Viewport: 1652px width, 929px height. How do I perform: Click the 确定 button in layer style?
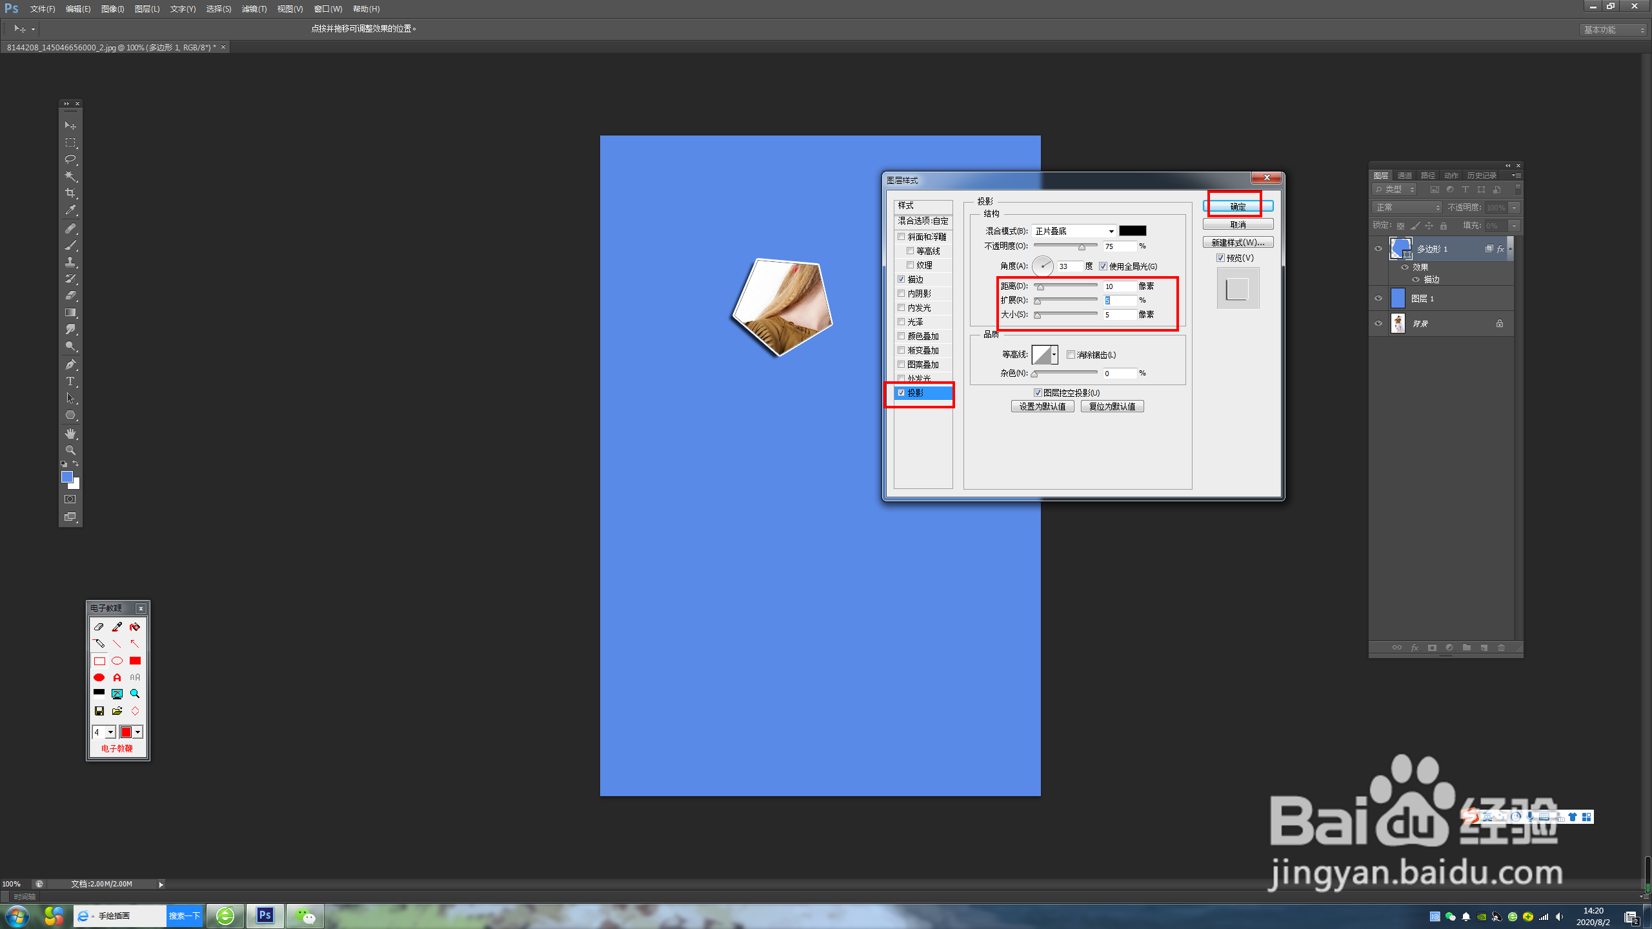[x=1237, y=206]
